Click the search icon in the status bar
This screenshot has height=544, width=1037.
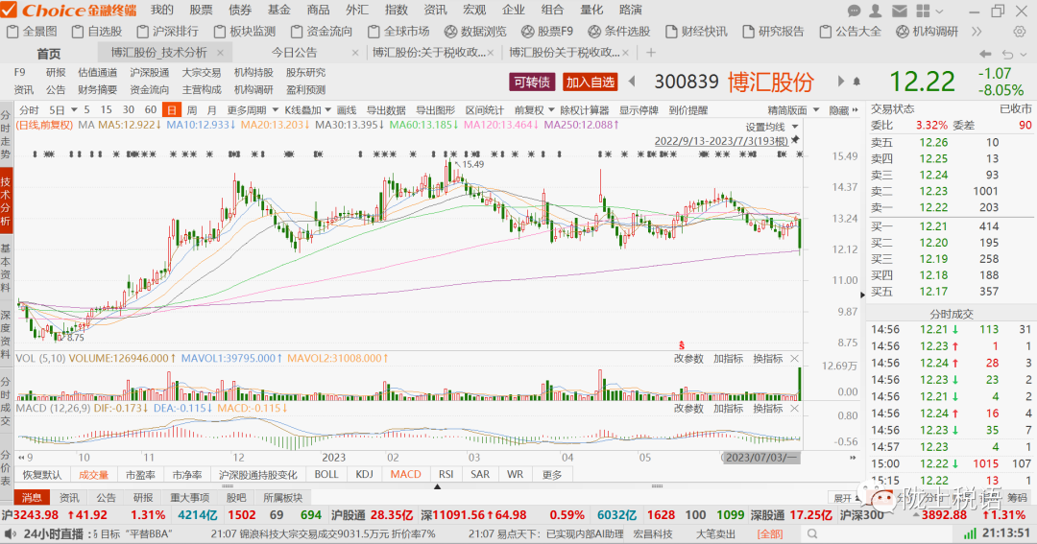(x=812, y=533)
